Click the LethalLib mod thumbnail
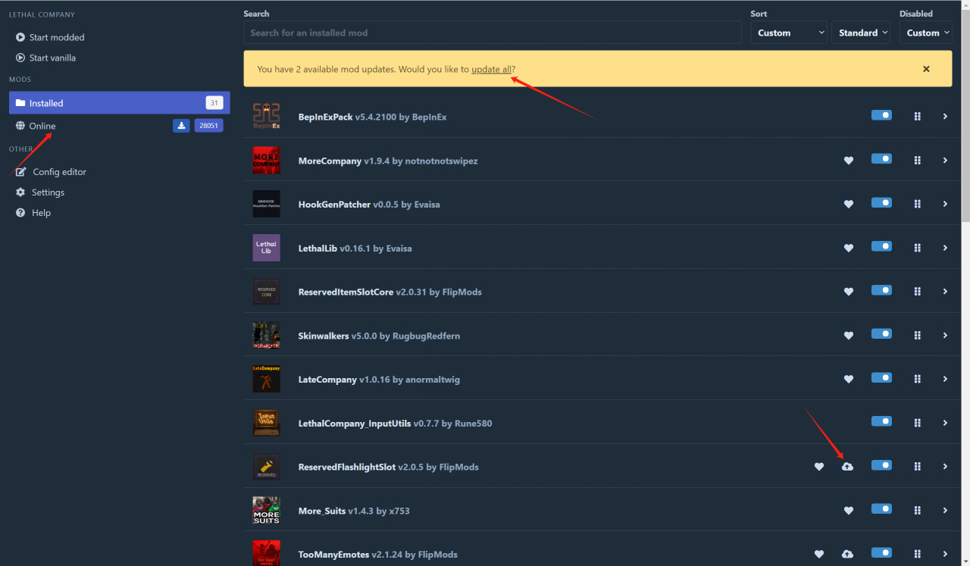The height and width of the screenshot is (566, 970). [x=266, y=248]
